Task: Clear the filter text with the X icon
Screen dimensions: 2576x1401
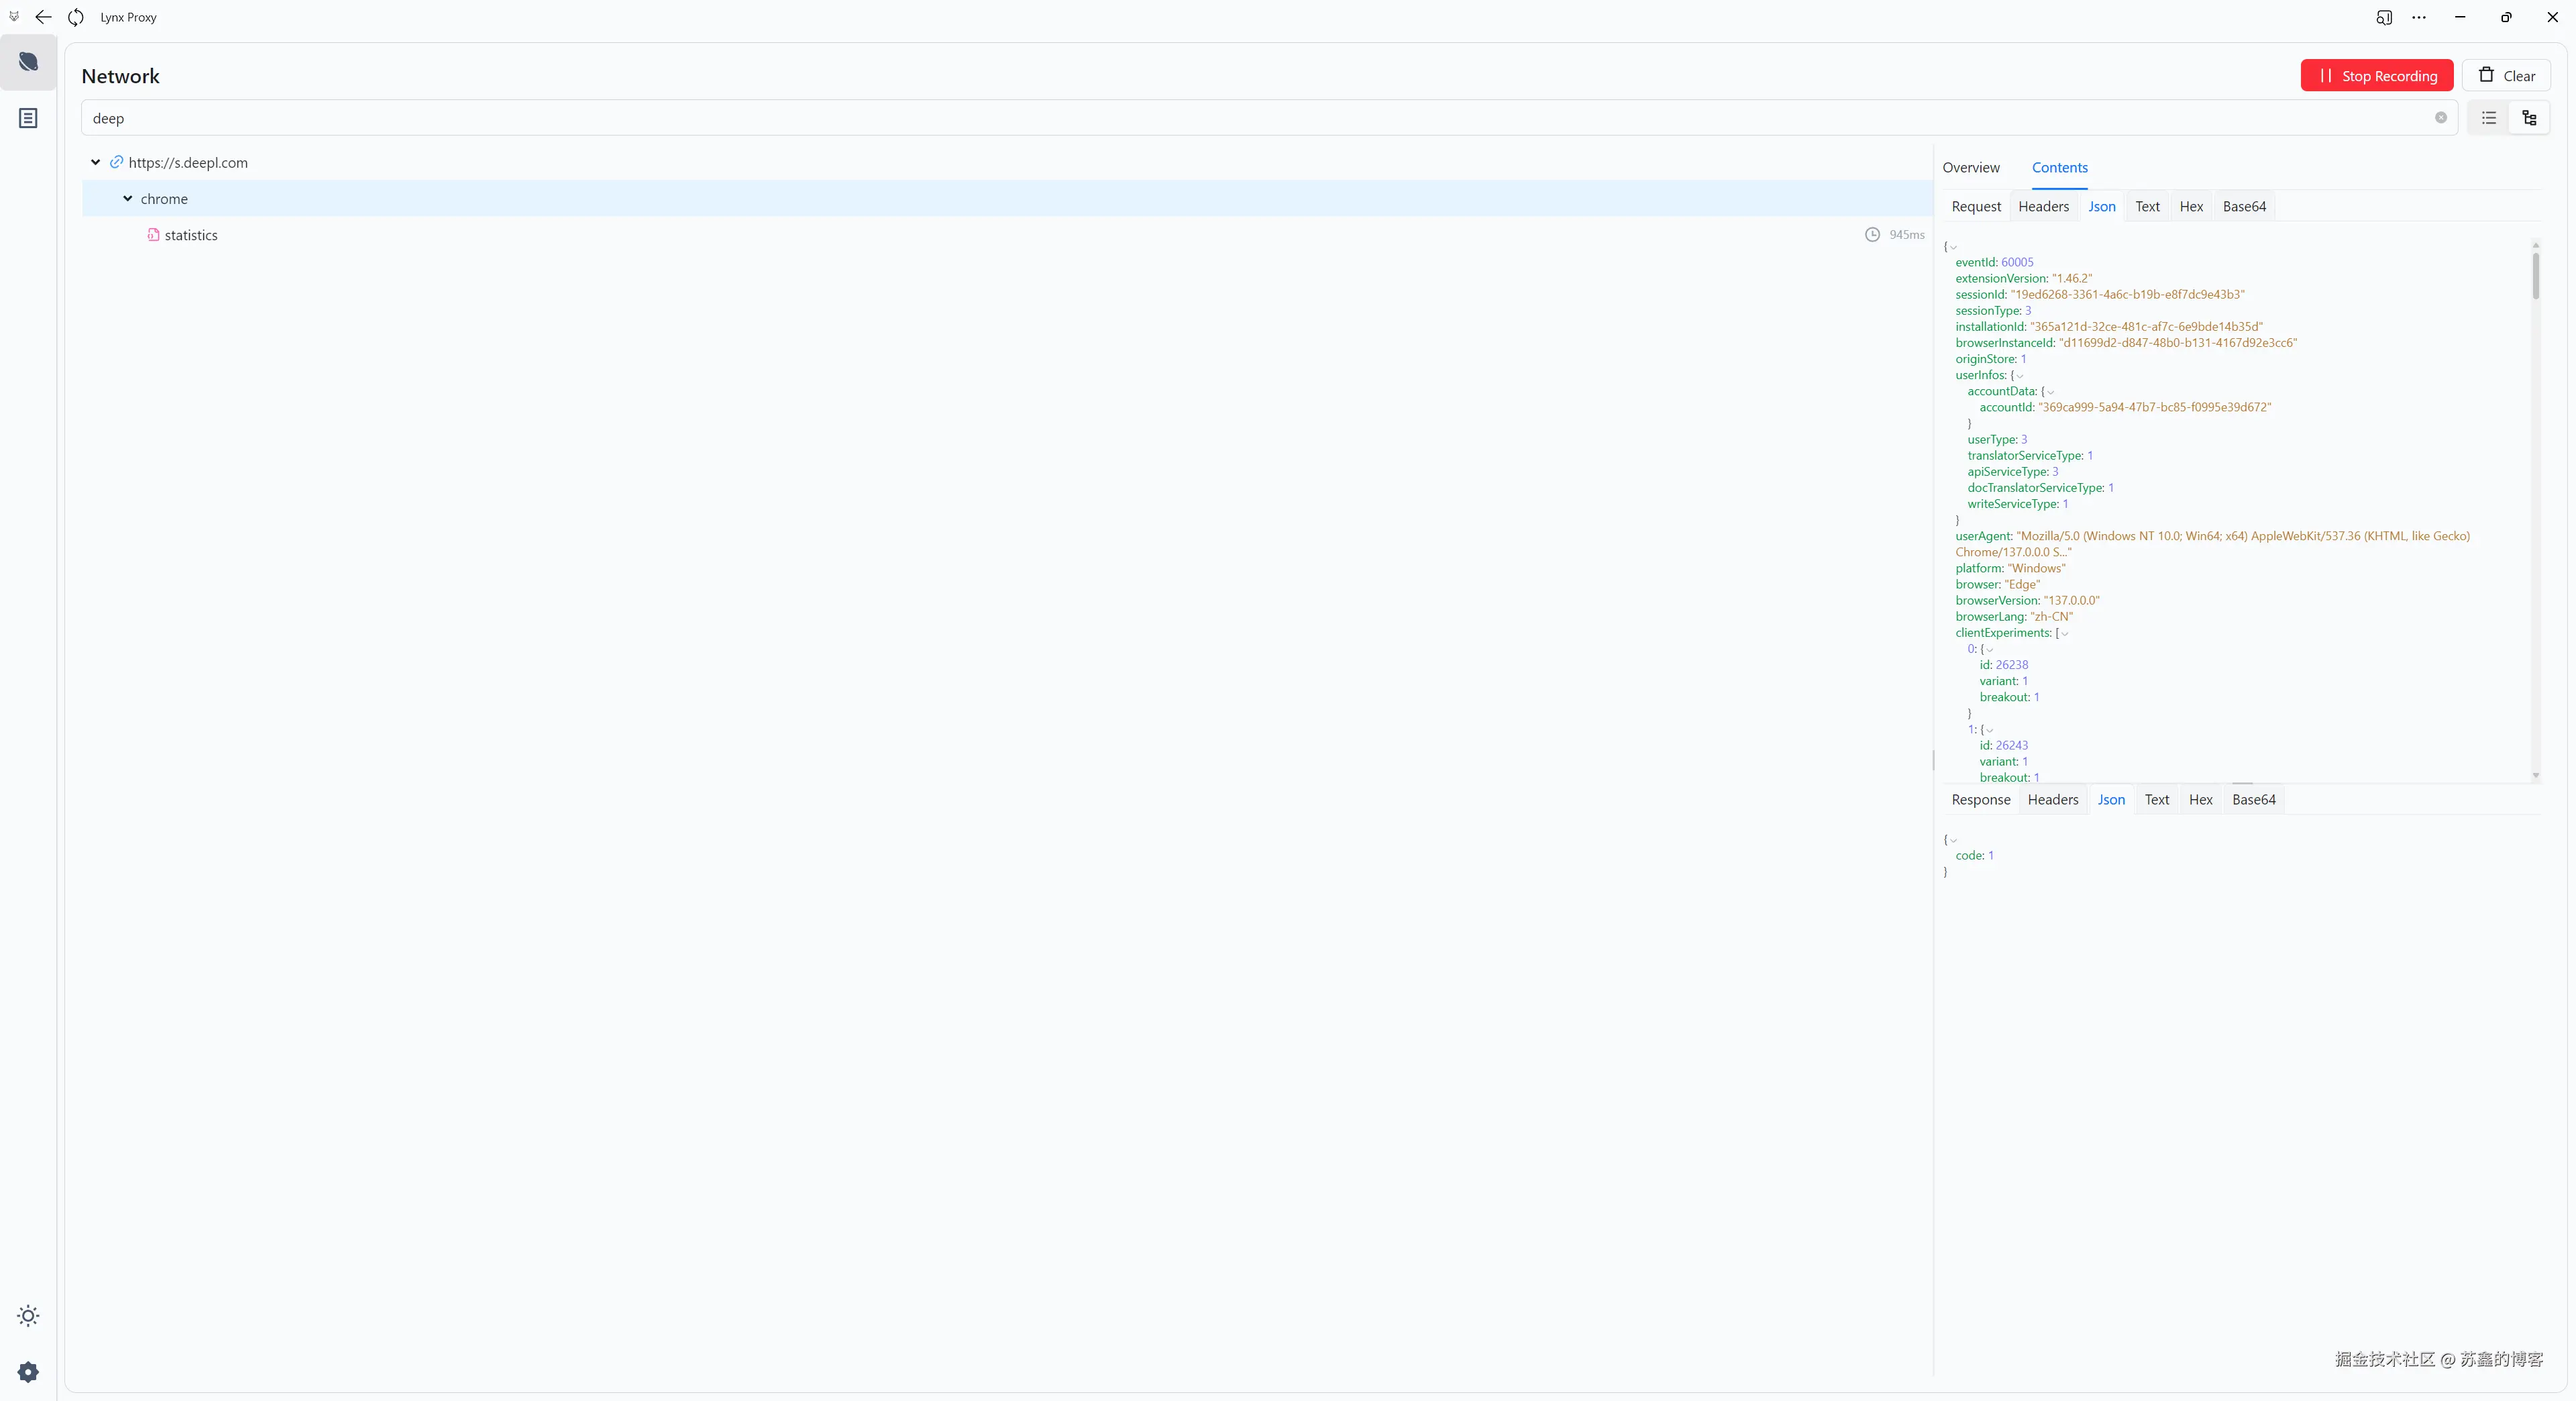Action: click(2440, 118)
